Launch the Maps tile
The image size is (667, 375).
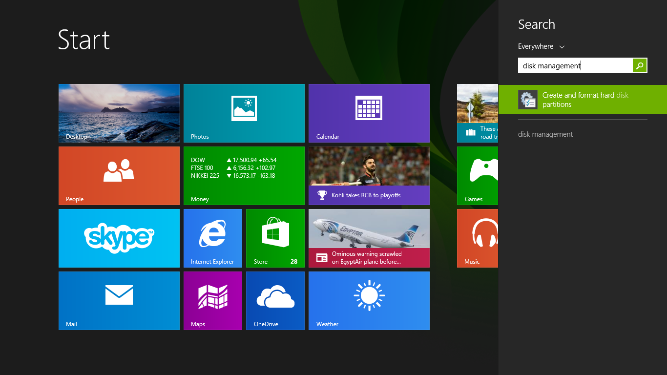point(213,301)
